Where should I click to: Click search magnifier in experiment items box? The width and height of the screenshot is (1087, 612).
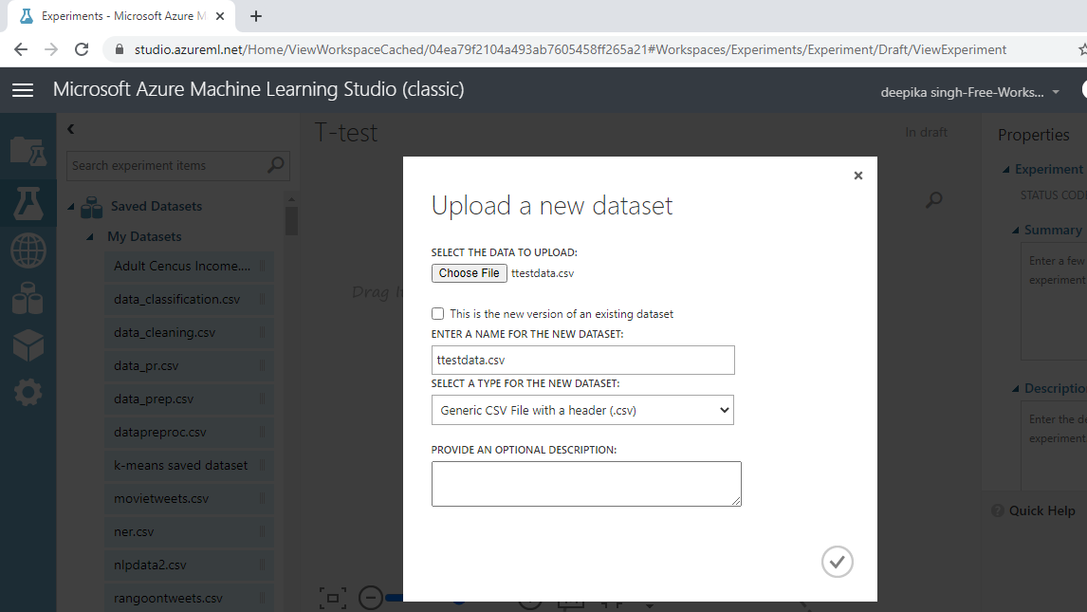coord(275,165)
